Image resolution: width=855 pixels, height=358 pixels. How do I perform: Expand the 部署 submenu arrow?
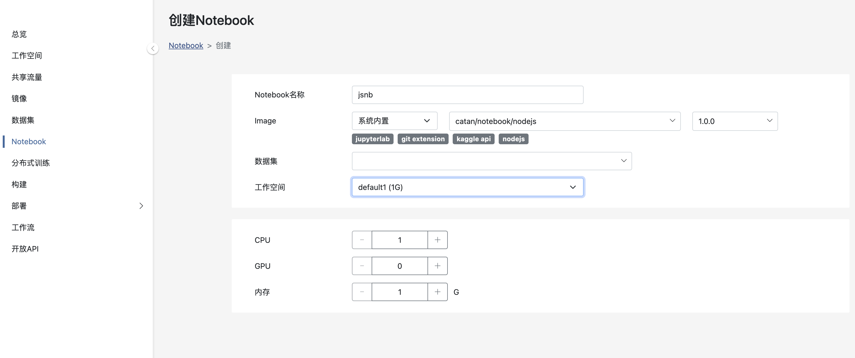[x=141, y=206]
